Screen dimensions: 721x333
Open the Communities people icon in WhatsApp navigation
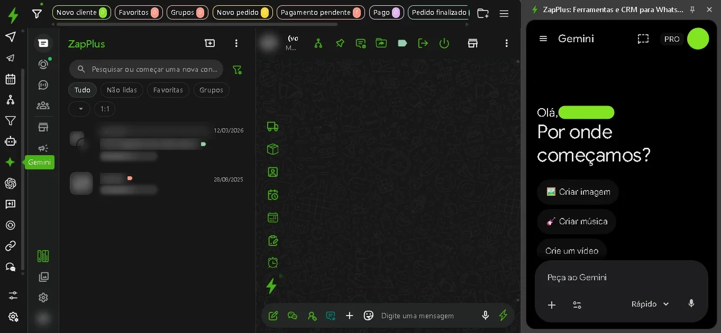(43, 106)
